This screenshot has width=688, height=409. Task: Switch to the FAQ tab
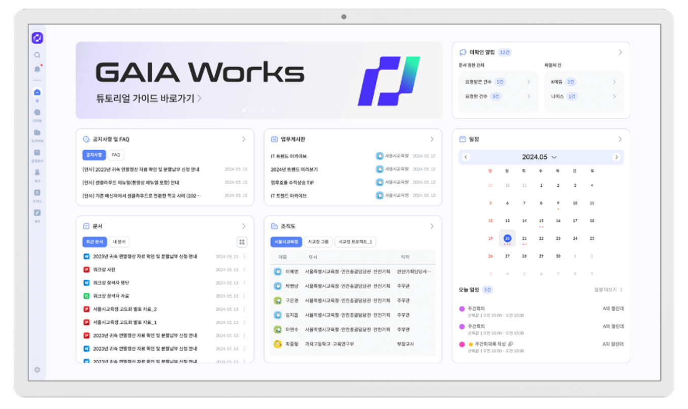[x=116, y=155]
